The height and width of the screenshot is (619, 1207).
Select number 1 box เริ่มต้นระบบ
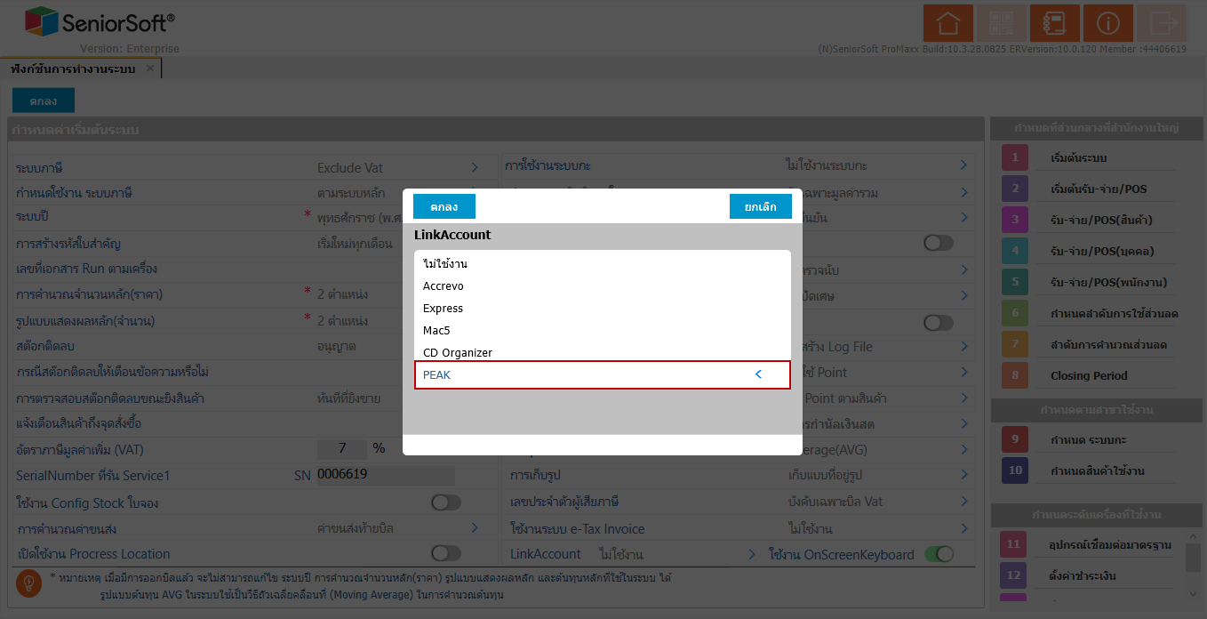click(1014, 158)
